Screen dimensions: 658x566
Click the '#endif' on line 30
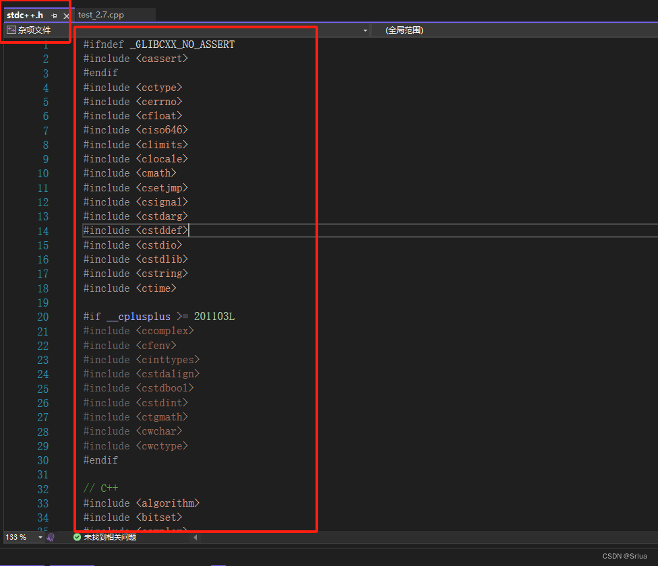(100, 460)
